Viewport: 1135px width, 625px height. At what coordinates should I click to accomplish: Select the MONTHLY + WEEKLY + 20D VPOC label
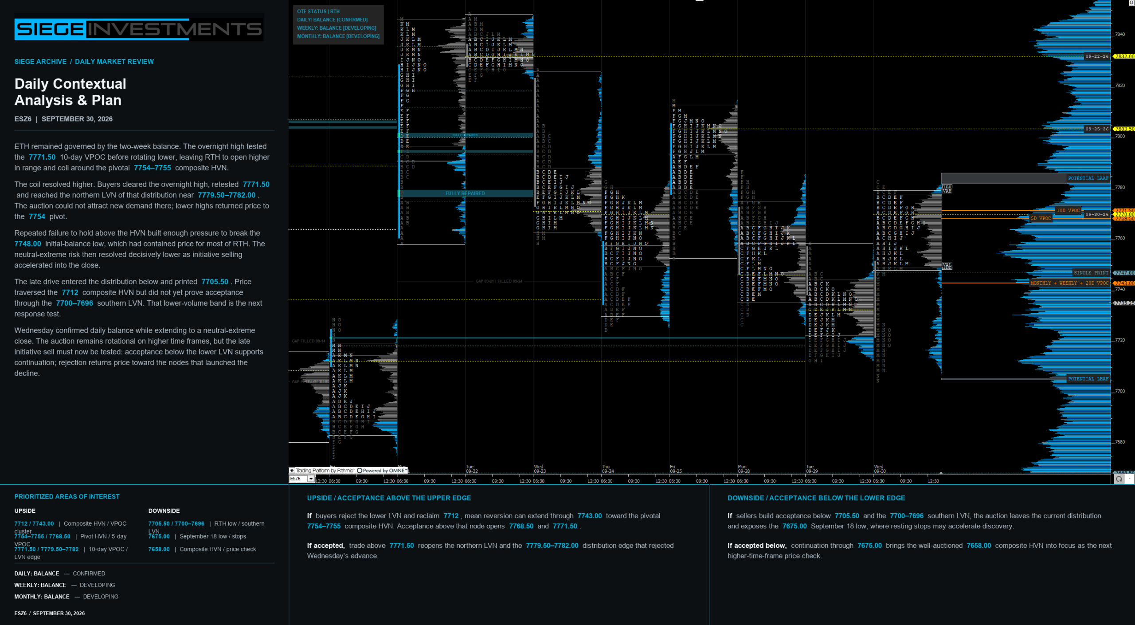[x=1069, y=283]
